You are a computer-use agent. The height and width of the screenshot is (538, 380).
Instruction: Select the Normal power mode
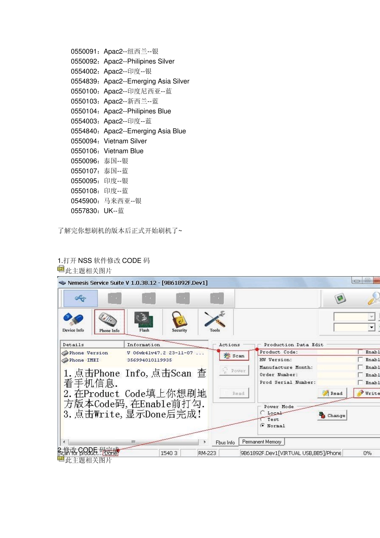pyautogui.click(x=262, y=426)
